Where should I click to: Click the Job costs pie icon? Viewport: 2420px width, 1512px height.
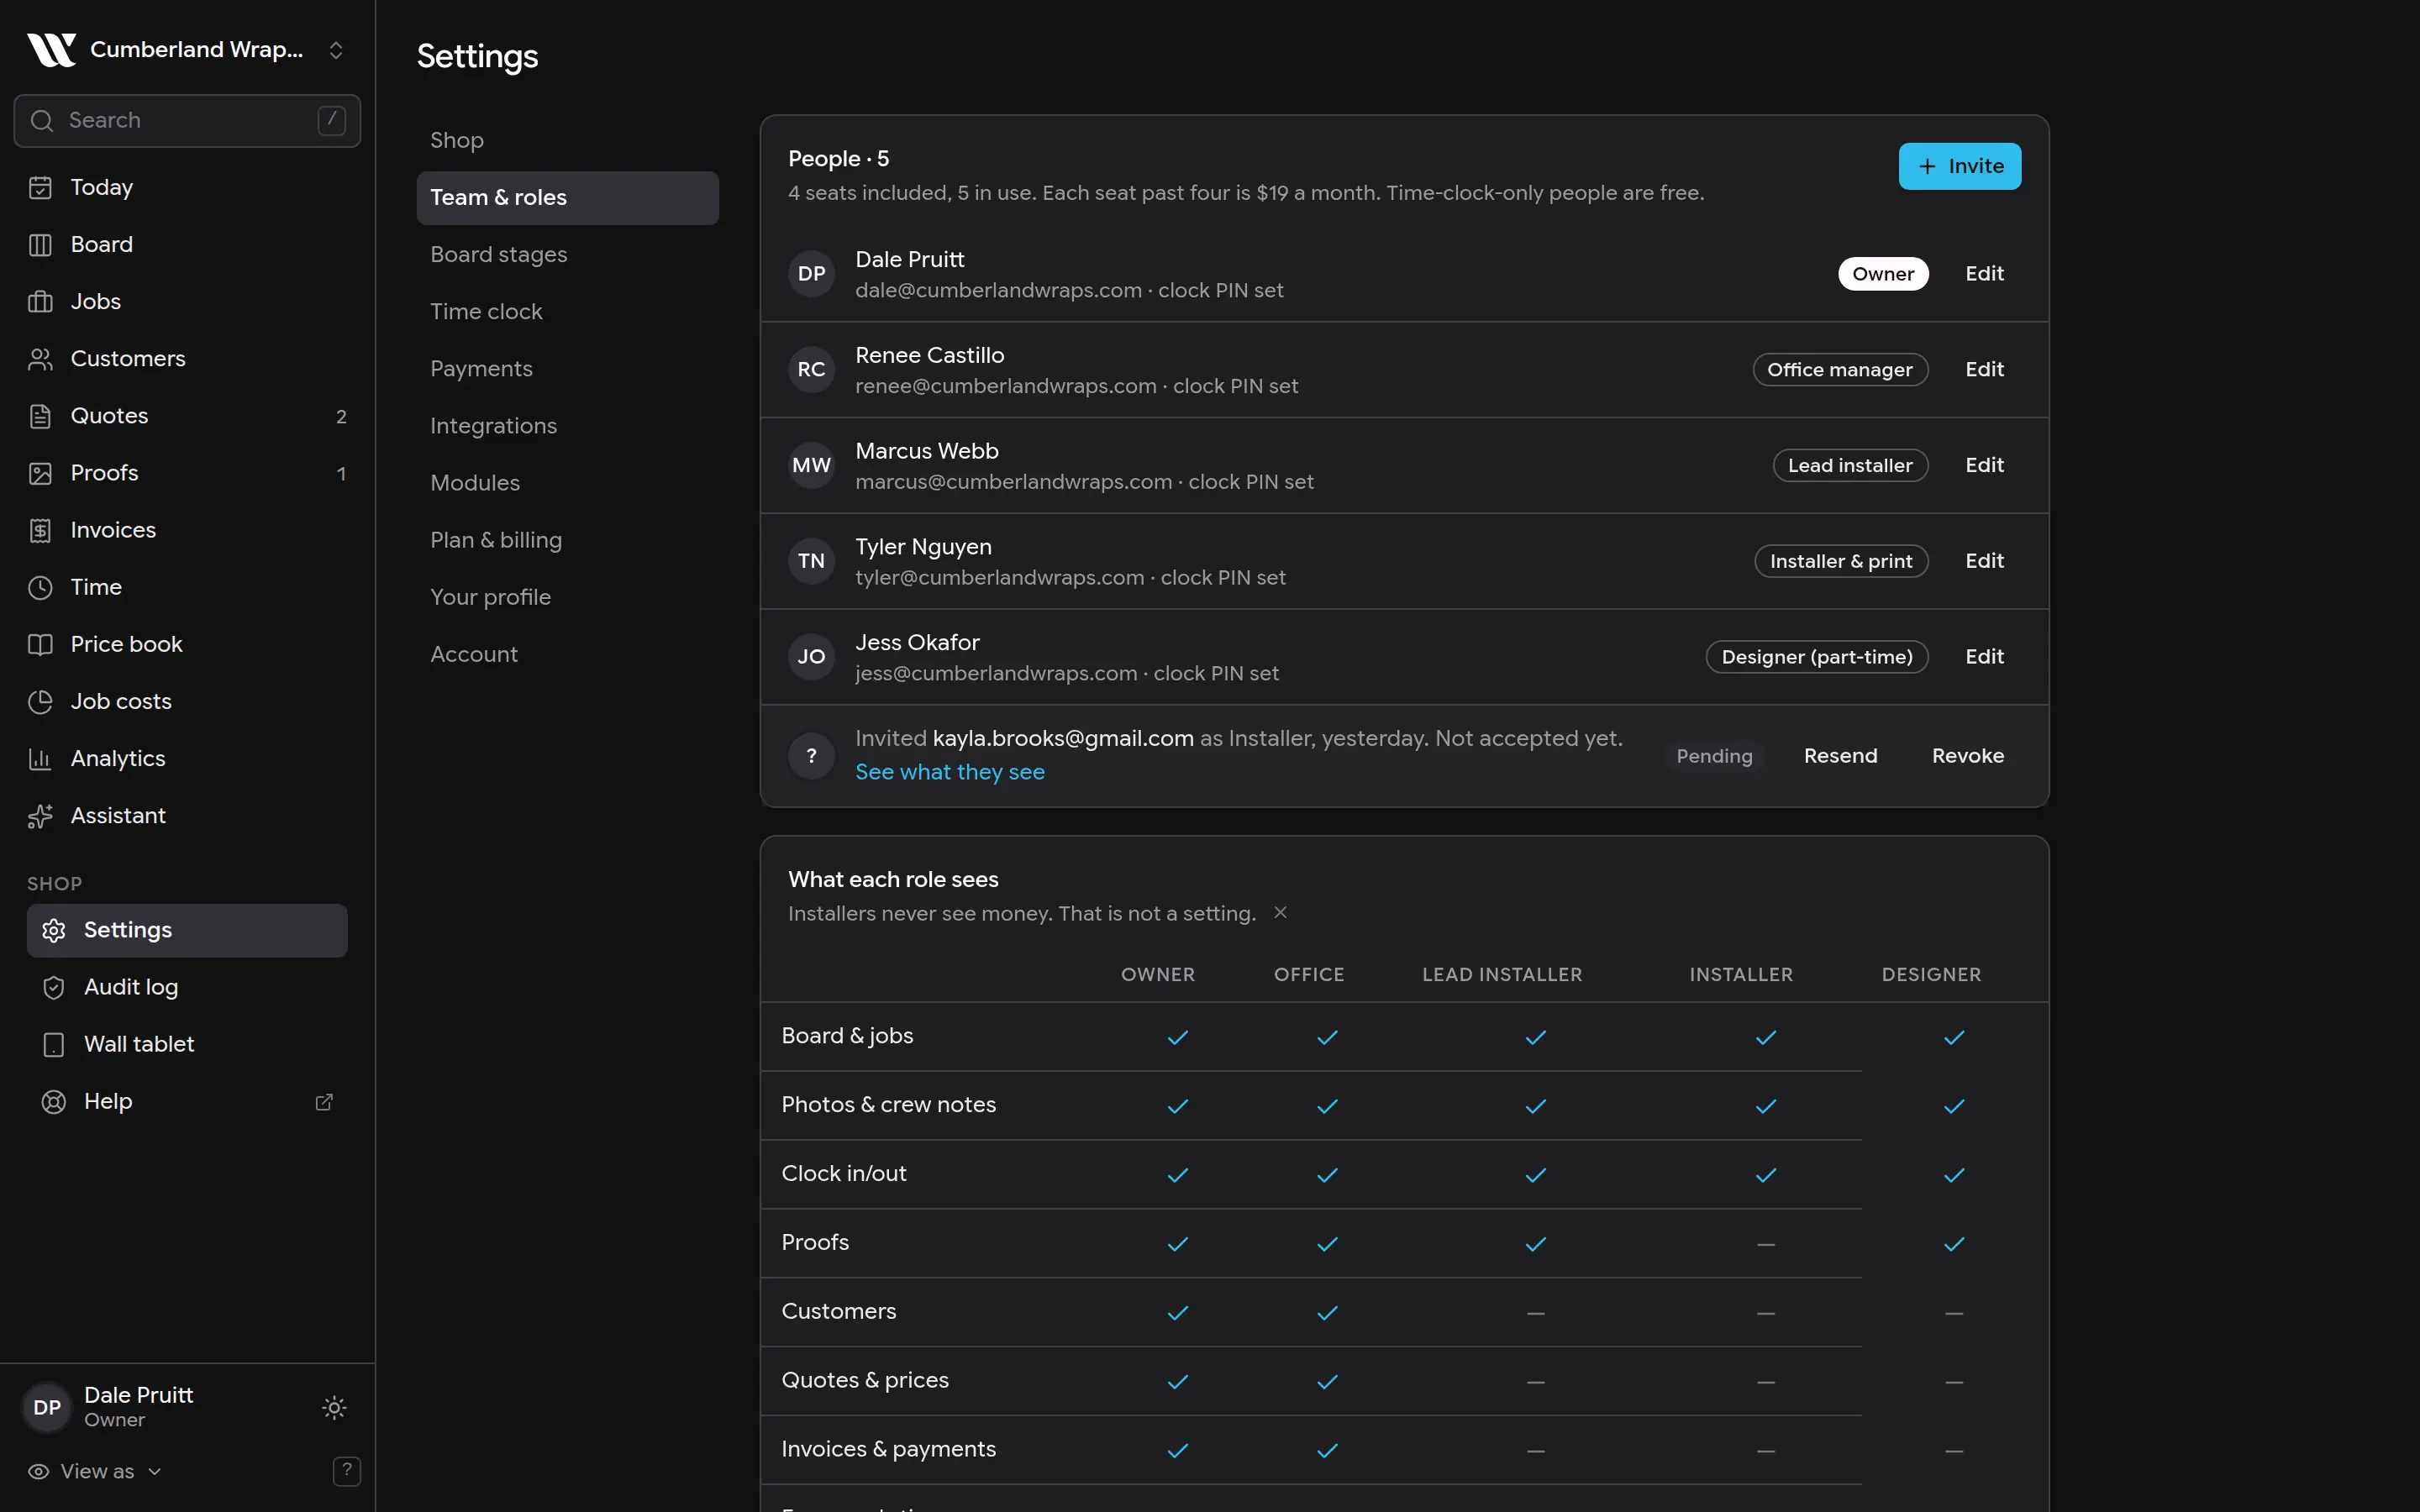pos(40,702)
